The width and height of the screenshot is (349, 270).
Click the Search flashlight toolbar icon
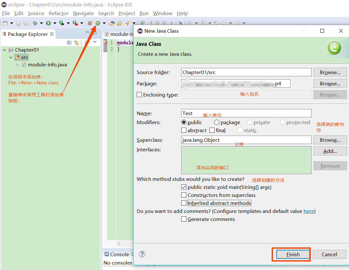tap(127, 23)
